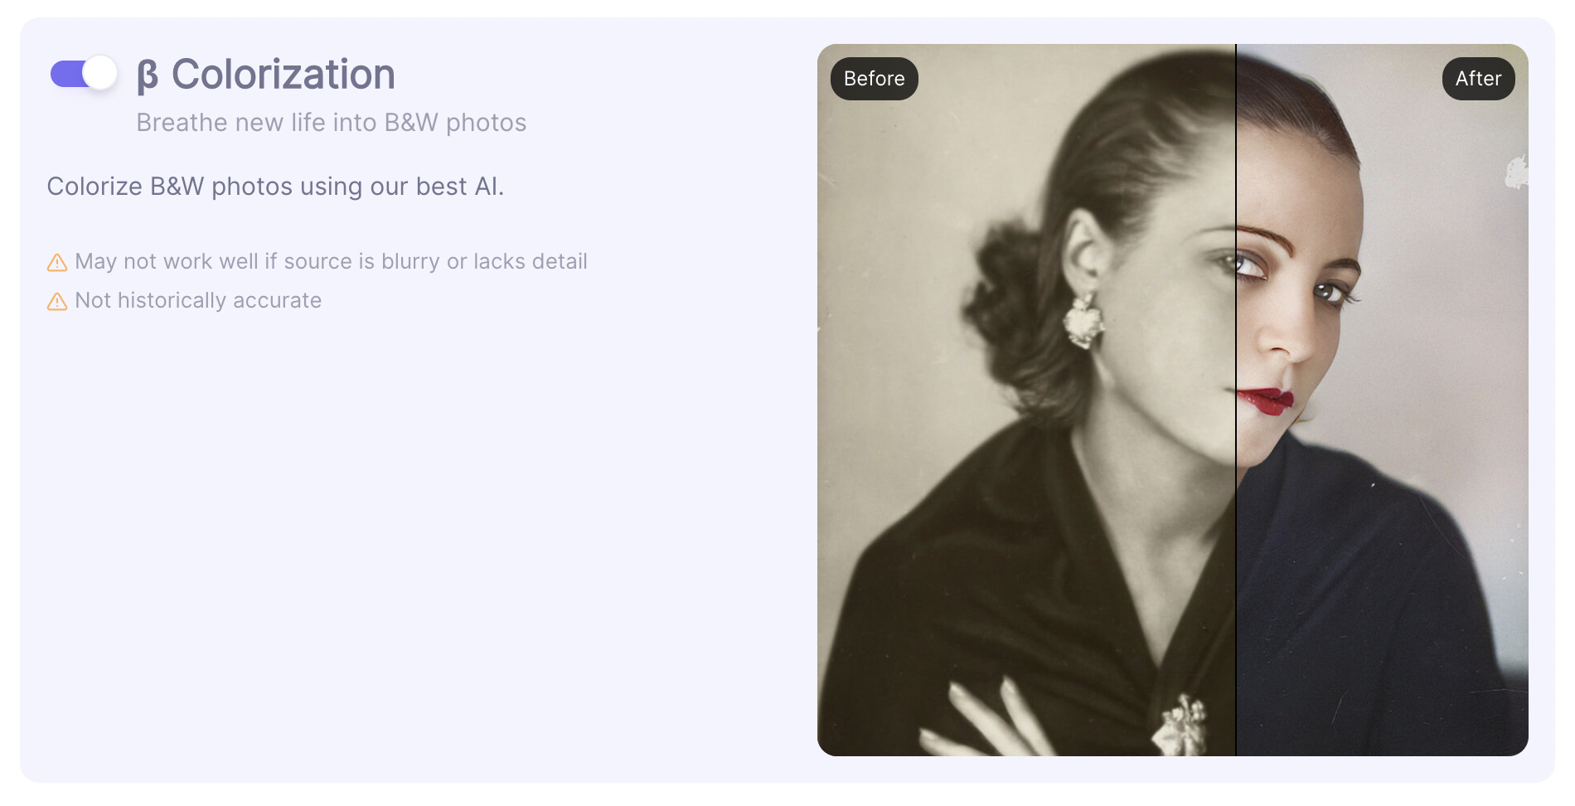Click "Colorize B&W photos using our best AI" text
Viewport: 1575px width, 806px height.
tap(275, 187)
